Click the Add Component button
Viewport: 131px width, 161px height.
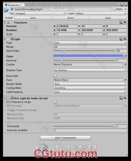click(65, 138)
